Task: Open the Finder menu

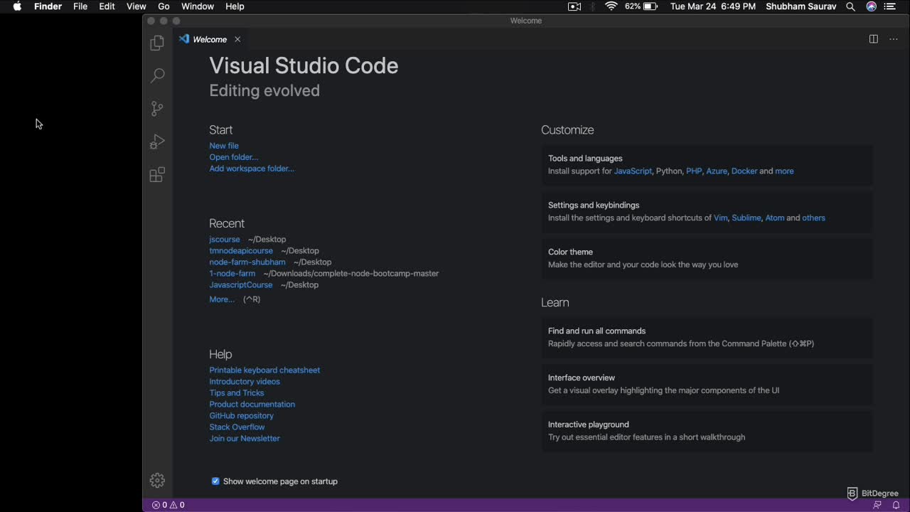Action: click(48, 6)
